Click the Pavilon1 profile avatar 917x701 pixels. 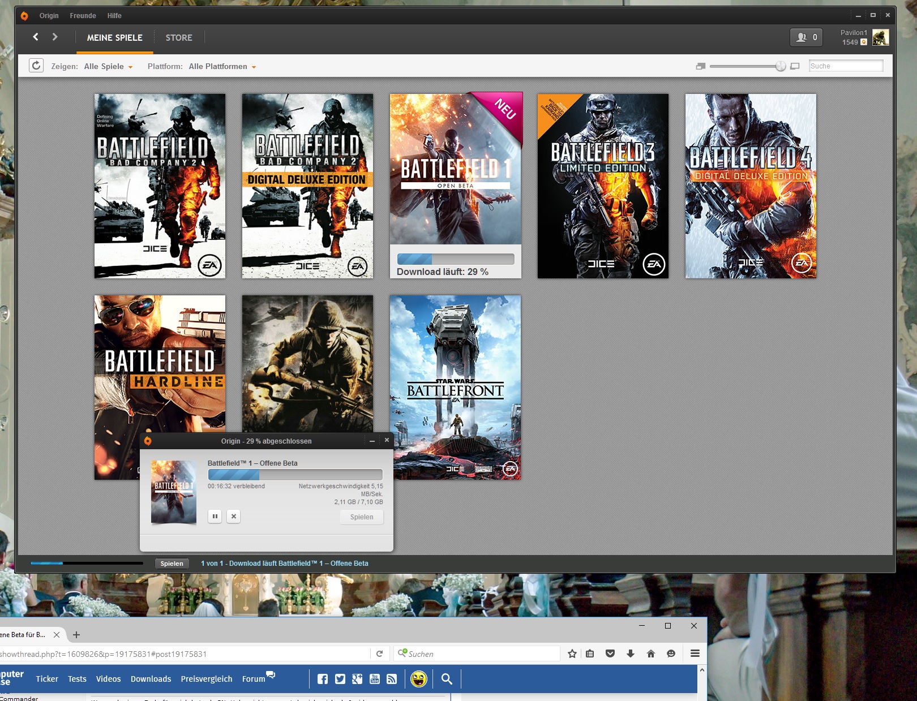coord(880,37)
